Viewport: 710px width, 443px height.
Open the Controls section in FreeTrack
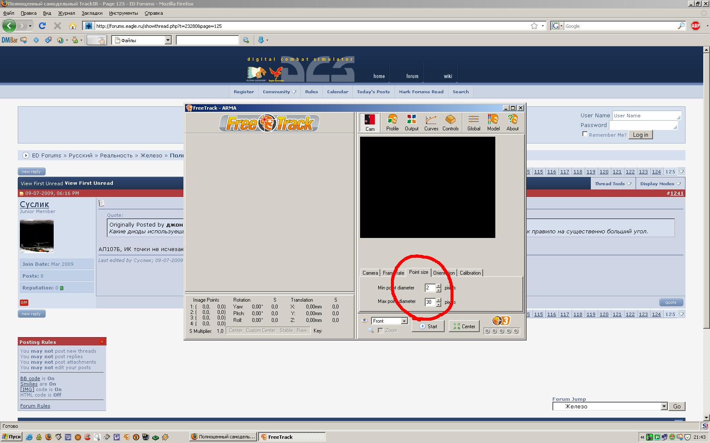click(451, 123)
